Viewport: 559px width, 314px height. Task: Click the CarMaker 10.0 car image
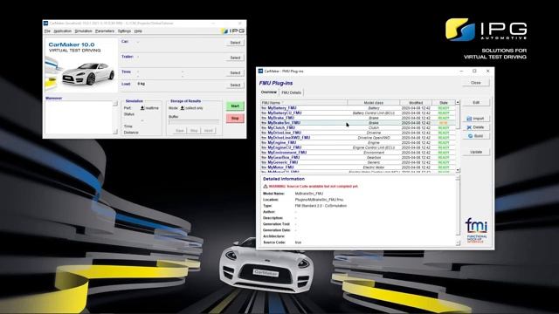click(x=81, y=65)
